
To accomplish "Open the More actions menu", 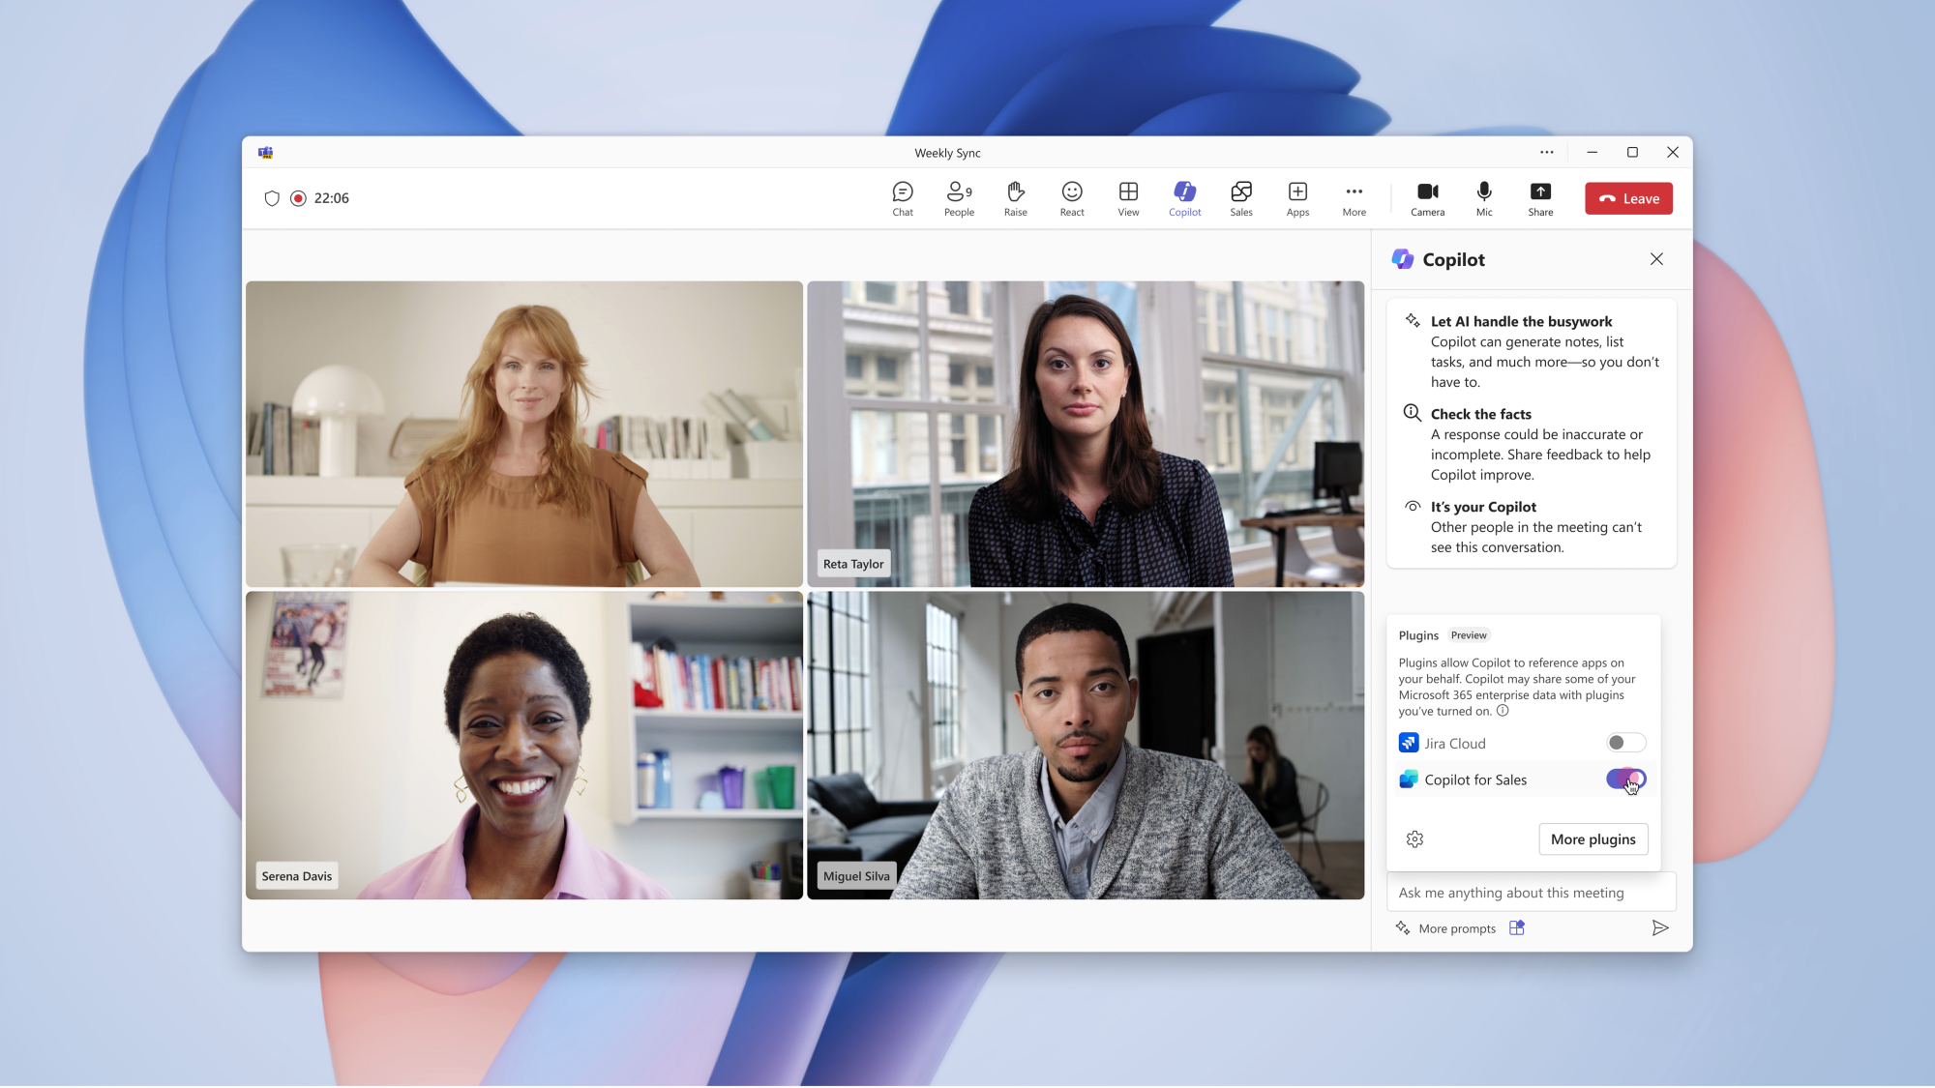I will coord(1354,198).
